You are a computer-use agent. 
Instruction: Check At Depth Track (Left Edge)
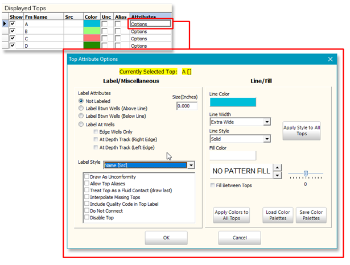click(x=96, y=147)
